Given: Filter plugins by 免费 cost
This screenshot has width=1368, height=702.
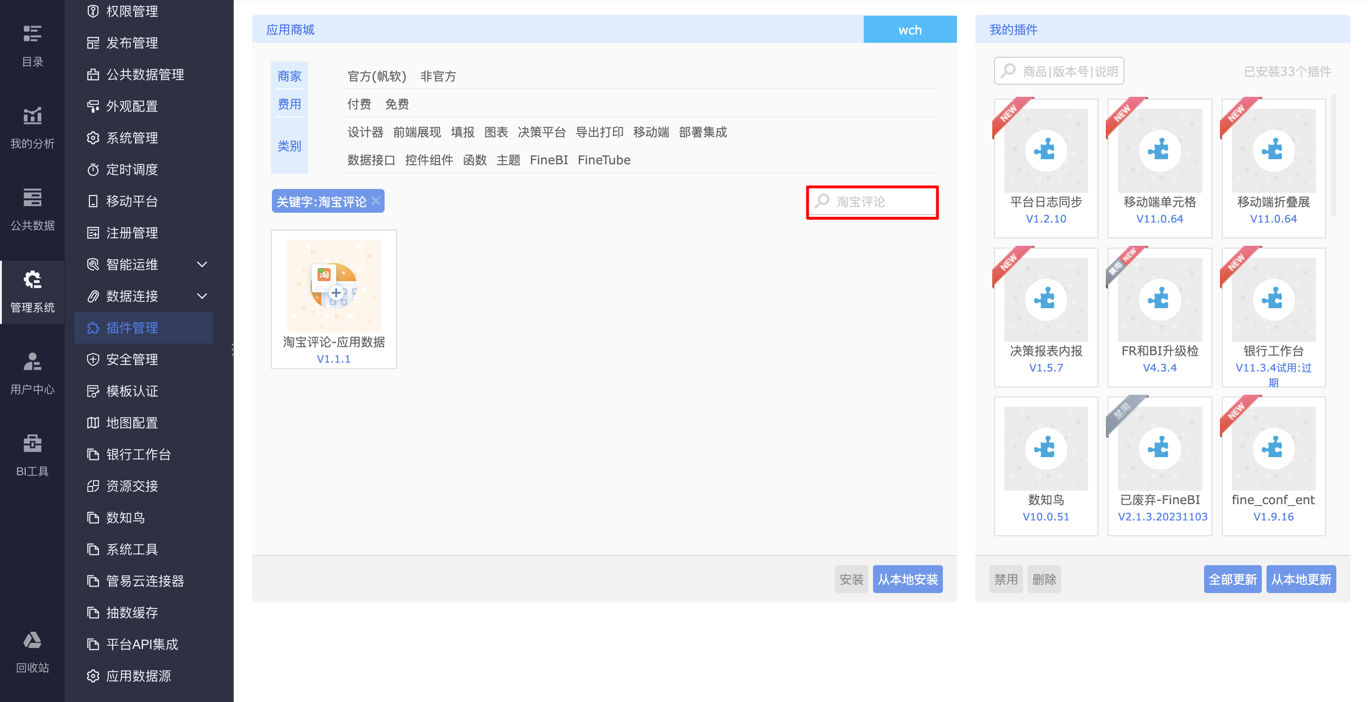Looking at the screenshot, I should (x=397, y=104).
